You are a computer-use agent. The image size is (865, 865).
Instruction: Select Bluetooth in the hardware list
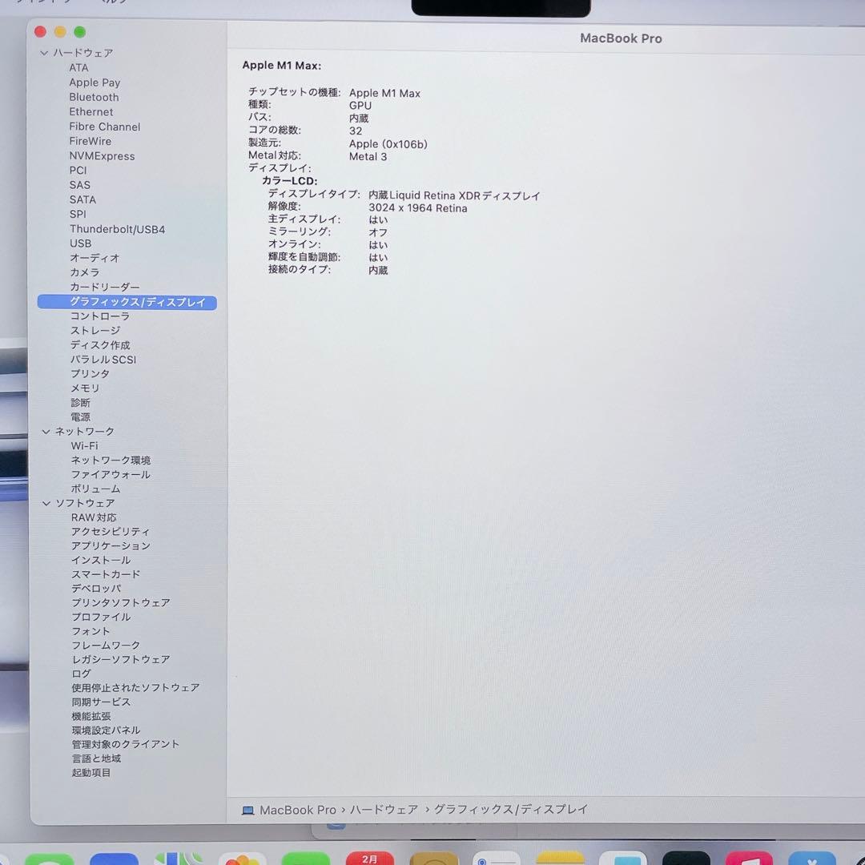tap(94, 97)
